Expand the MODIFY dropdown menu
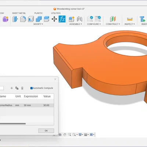The image size is (147, 147). (38, 24)
